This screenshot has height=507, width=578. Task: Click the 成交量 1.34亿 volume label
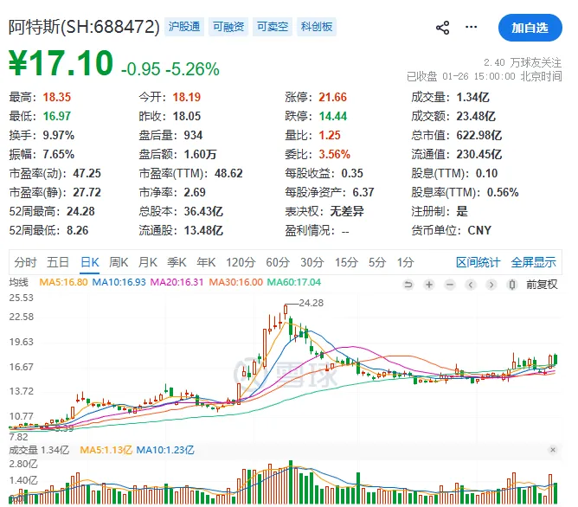tap(39, 450)
